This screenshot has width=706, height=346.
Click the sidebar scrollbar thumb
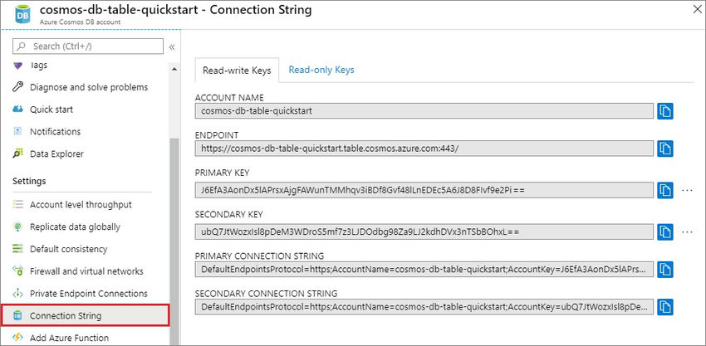pyautogui.click(x=174, y=241)
